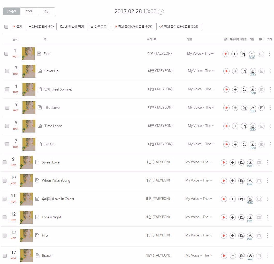Play the song Fine
Image resolution: width=274 pixels, height=264 pixels.
click(x=226, y=54)
